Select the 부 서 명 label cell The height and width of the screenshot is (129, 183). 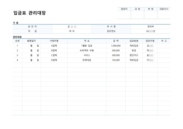point(111,27)
